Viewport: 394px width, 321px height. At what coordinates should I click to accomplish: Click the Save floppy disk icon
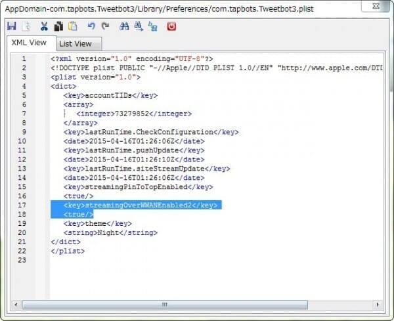click(x=12, y=26)
